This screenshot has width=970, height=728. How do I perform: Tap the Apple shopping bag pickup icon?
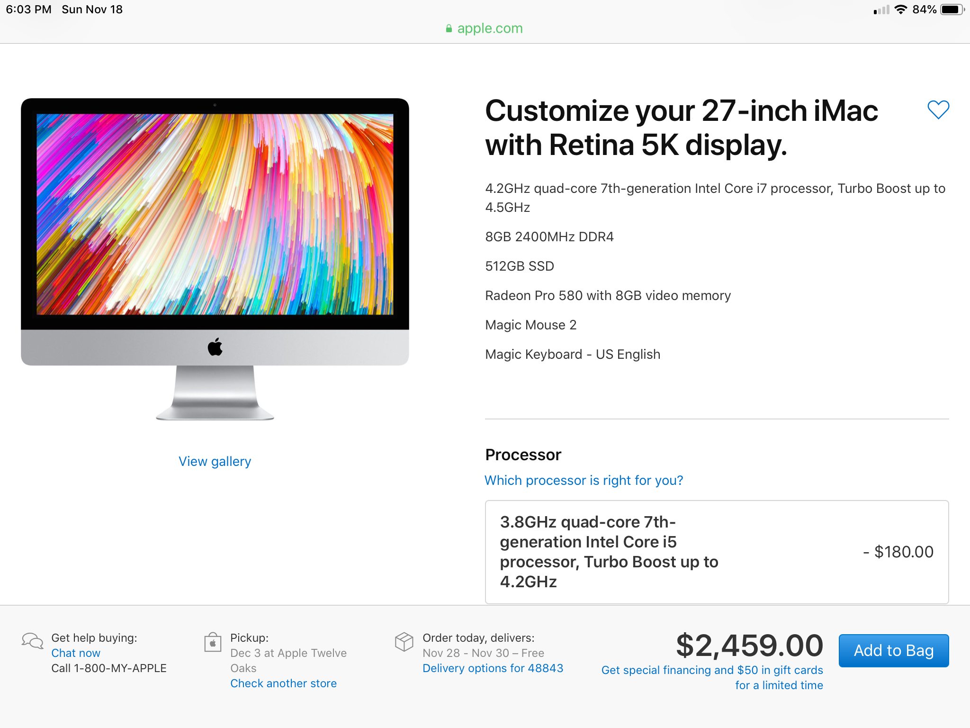(213, 643)
